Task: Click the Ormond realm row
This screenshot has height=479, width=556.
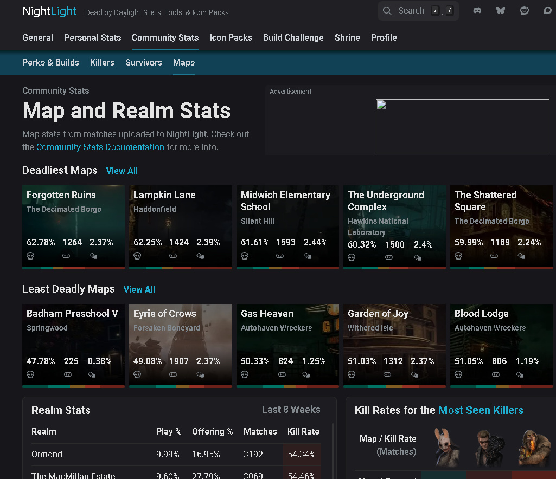Action: (176, 454)
